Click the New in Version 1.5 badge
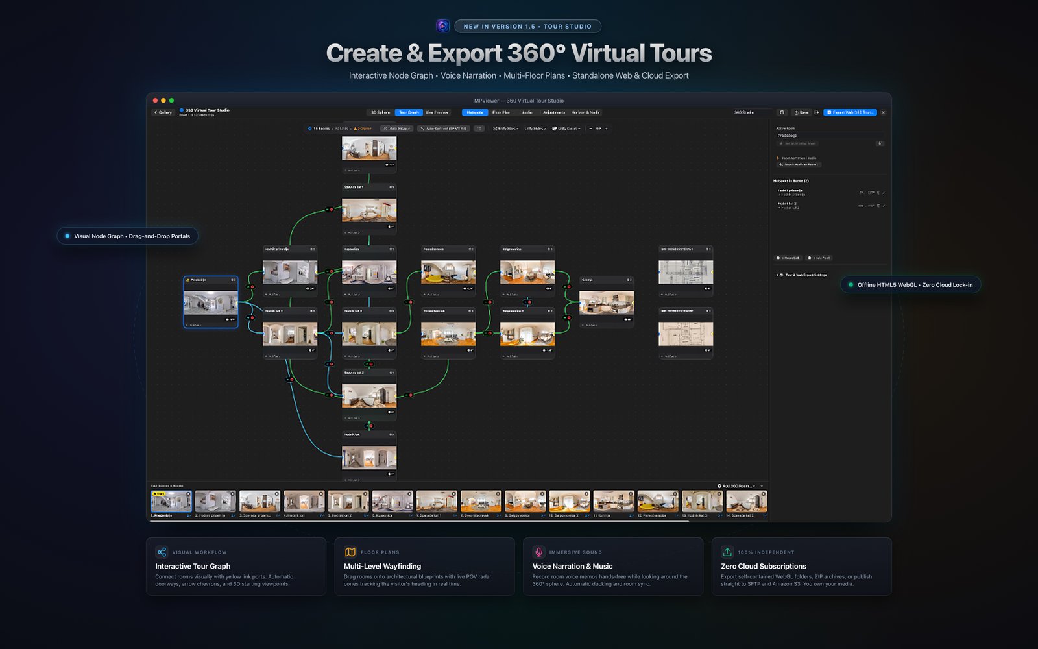Screen dimensions: 1038x649 click(x=527, y=26)
